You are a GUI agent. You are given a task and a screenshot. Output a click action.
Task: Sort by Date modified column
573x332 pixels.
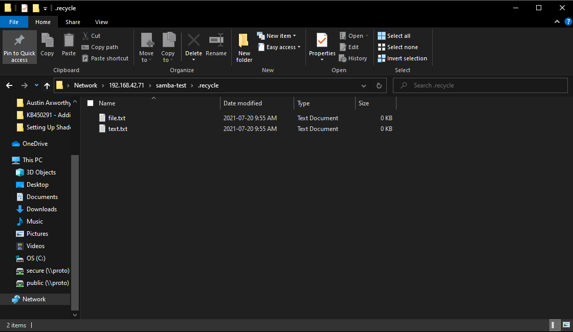pos(257,103)
